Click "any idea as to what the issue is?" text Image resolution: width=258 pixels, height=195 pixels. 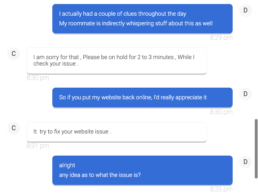point(99,175)
